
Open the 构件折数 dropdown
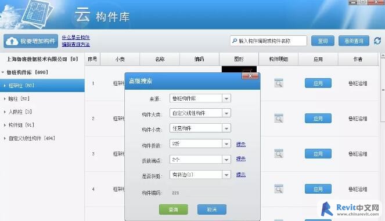click(226, 144)
